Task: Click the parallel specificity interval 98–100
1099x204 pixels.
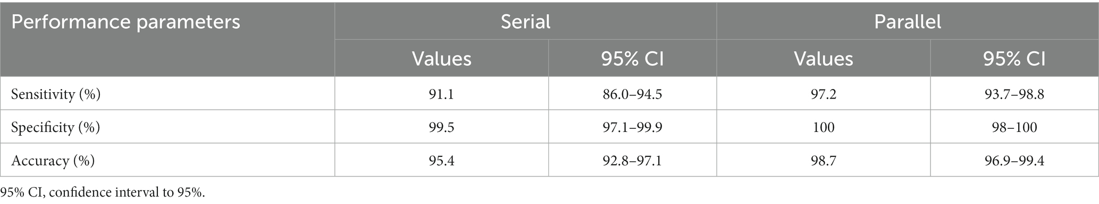Action: tap(1014, 127)
